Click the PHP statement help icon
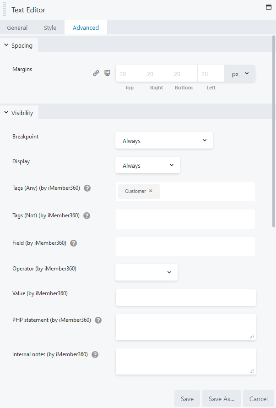This screenshot has width=276, height=408. click(x=98, y=320)
